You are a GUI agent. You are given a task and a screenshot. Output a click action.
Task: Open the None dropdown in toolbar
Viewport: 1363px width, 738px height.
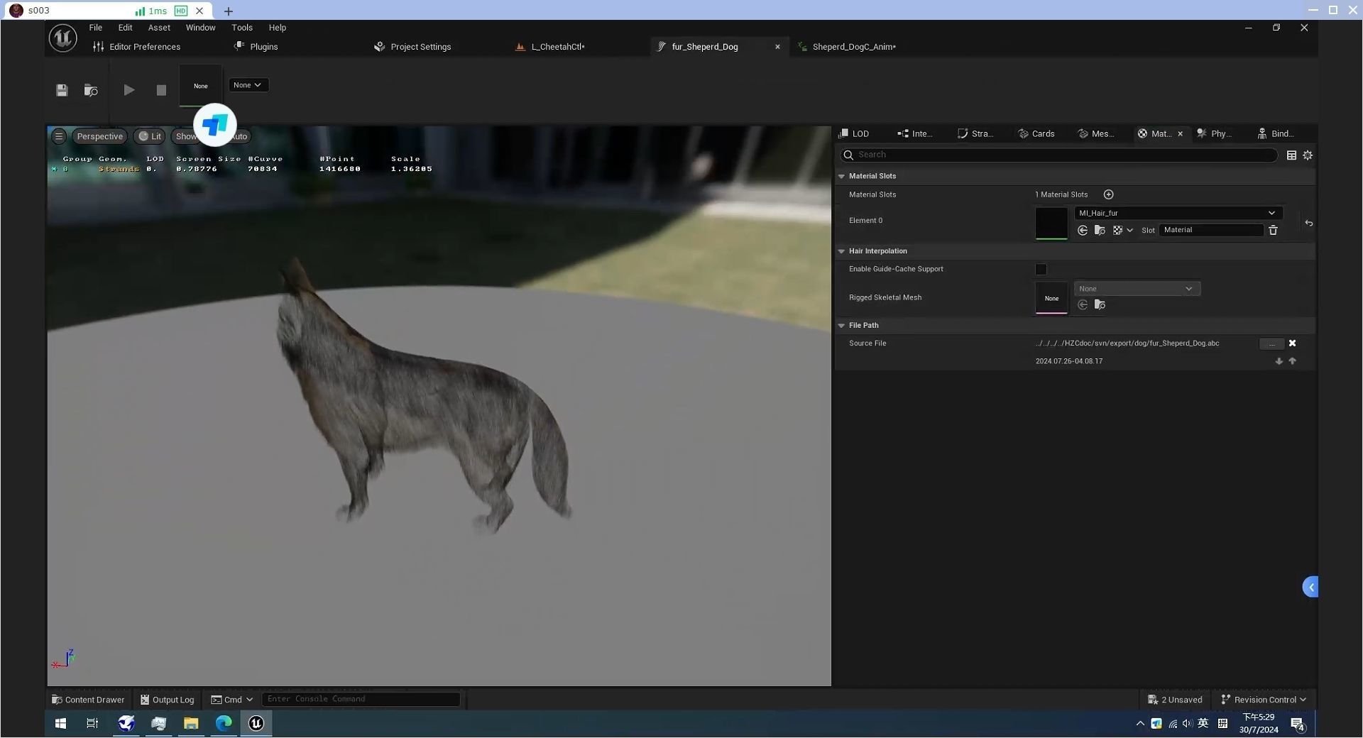248,85
